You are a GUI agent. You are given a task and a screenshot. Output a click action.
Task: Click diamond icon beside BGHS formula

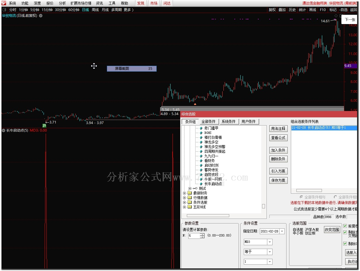point(201,133)
